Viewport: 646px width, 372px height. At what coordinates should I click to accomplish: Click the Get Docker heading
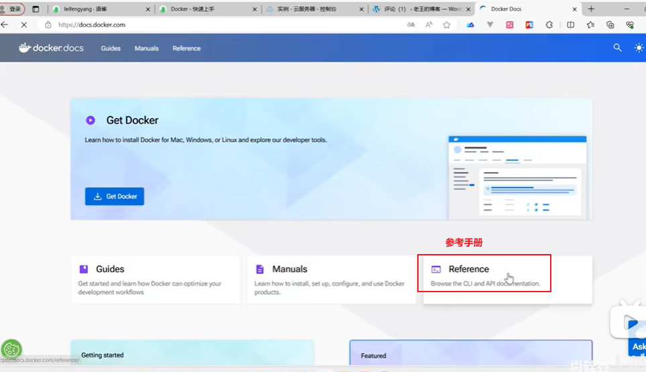pyautogui.click(x=132, y=120)
